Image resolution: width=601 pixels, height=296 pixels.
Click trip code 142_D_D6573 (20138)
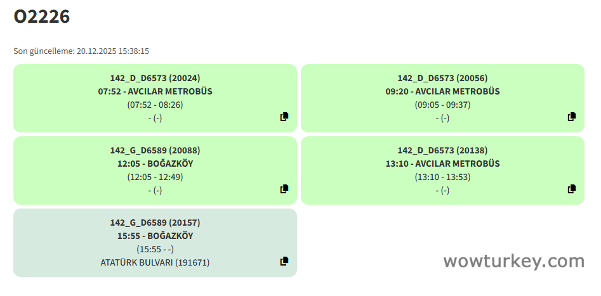442,150
